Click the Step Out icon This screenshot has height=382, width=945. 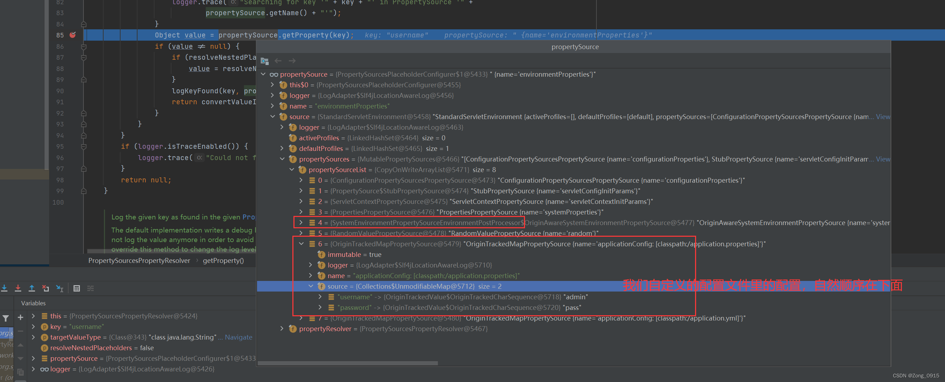[x=32, y=288]
